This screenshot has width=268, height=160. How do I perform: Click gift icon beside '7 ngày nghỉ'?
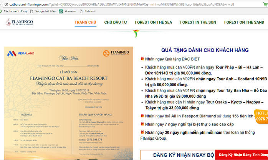point(142,124)
